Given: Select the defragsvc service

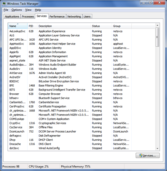Looking at the screenshot, I should [15, 136].
